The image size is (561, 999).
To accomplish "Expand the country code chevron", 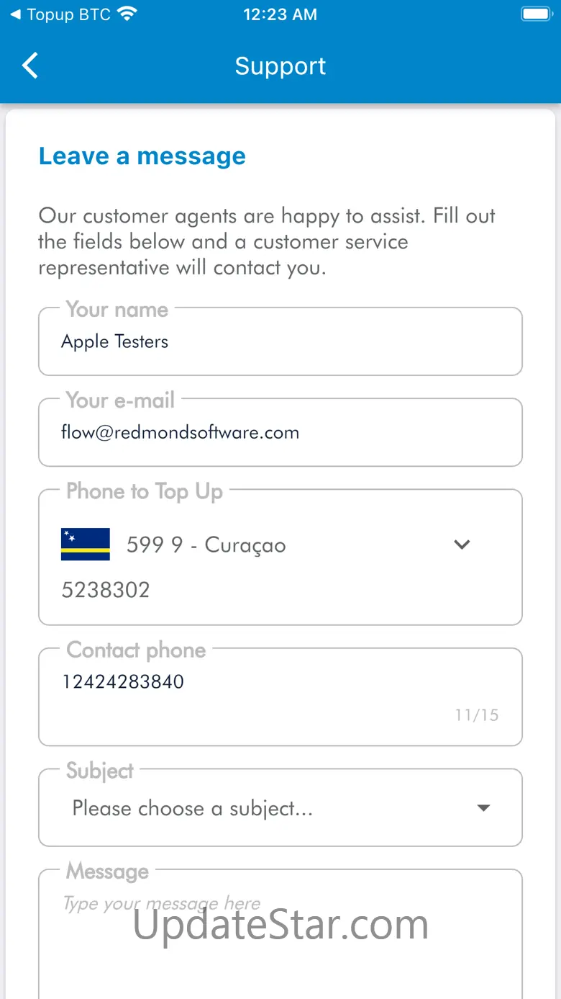I will (462, 545).
